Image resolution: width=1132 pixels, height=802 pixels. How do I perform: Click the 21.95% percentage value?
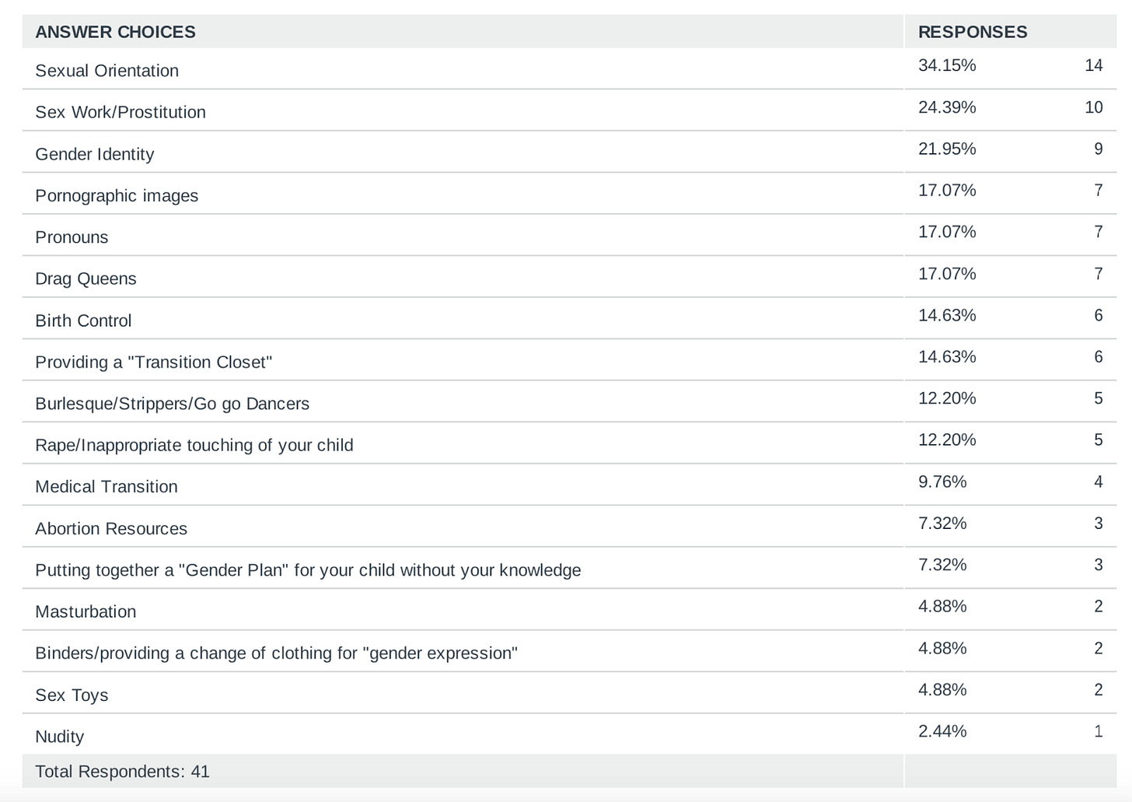947,149
